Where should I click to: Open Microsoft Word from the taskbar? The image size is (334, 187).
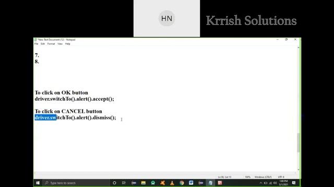click(x=191, y=183)
